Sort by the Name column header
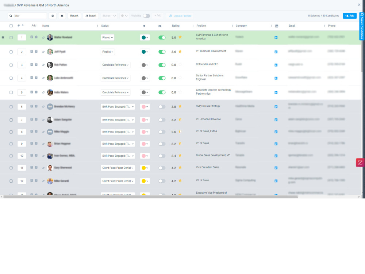 tap(46, 26)
